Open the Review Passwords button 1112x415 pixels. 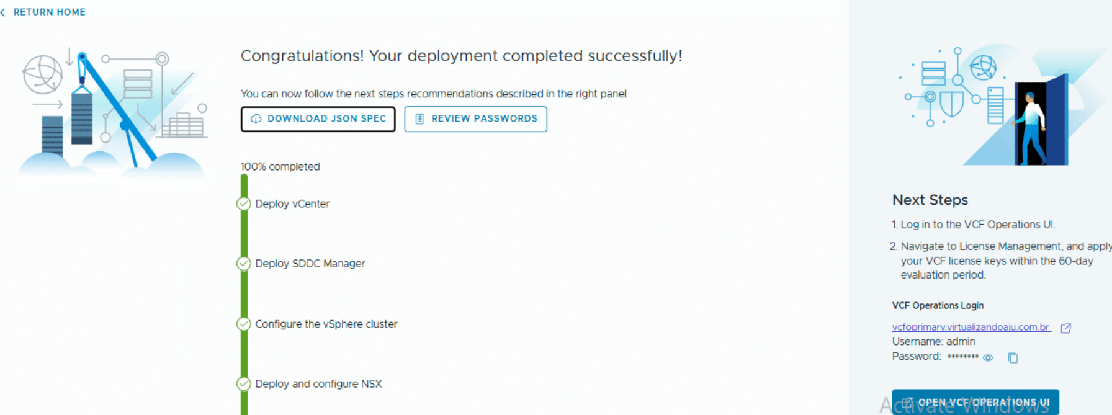click(475, 119)
